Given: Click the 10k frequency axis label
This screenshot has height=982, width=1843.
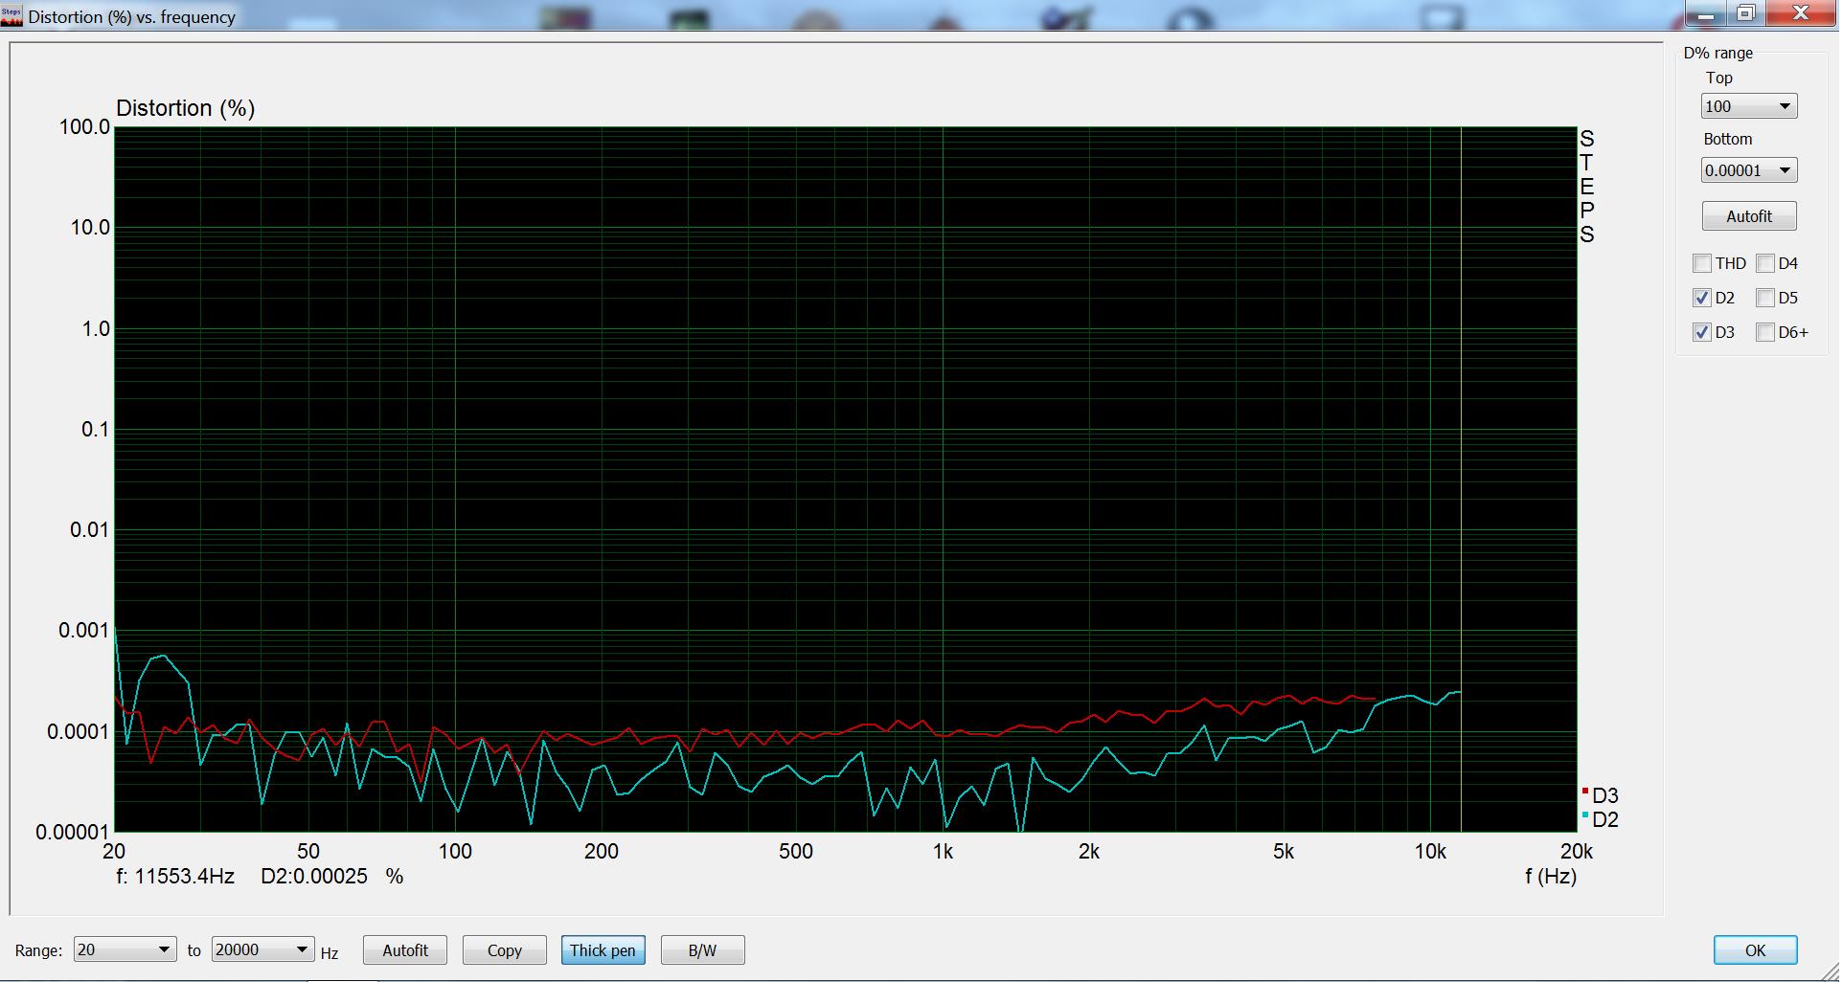Looking at the screenshot, I should click(1430, 851).
